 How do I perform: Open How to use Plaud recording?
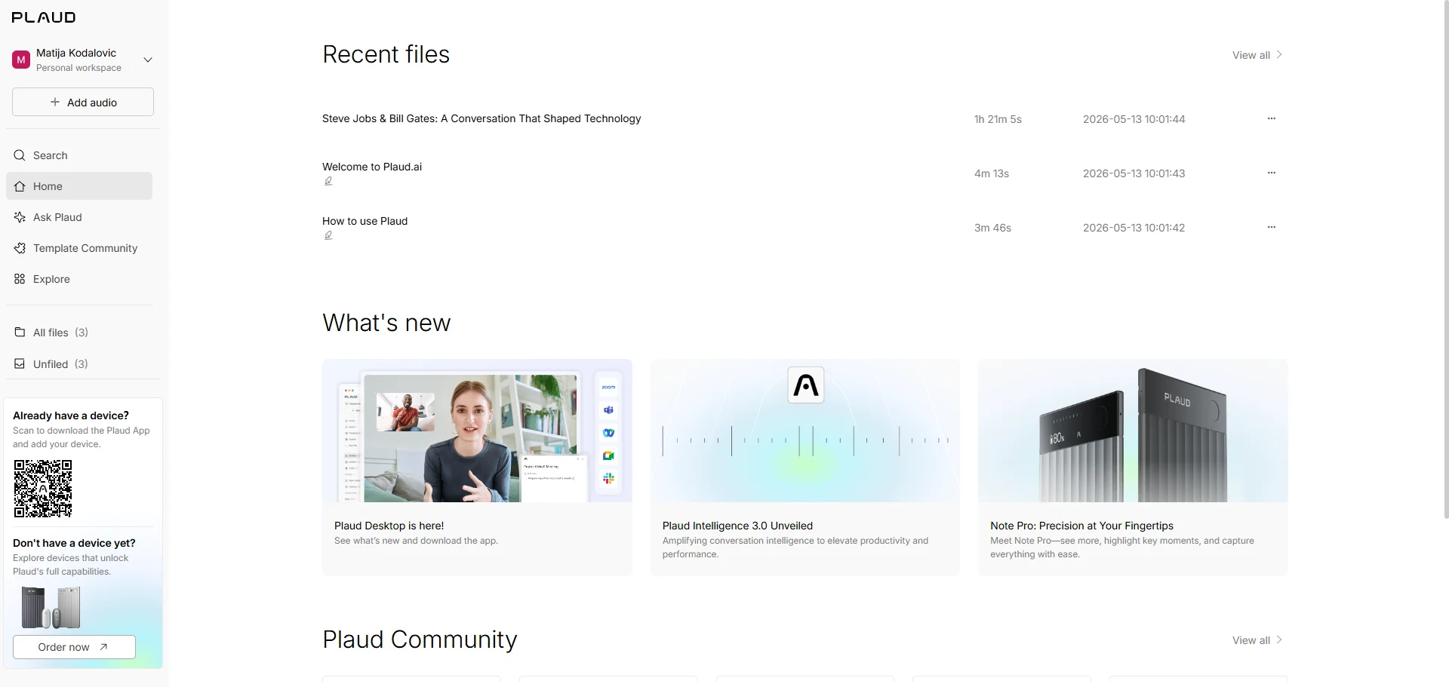[365, 221]
